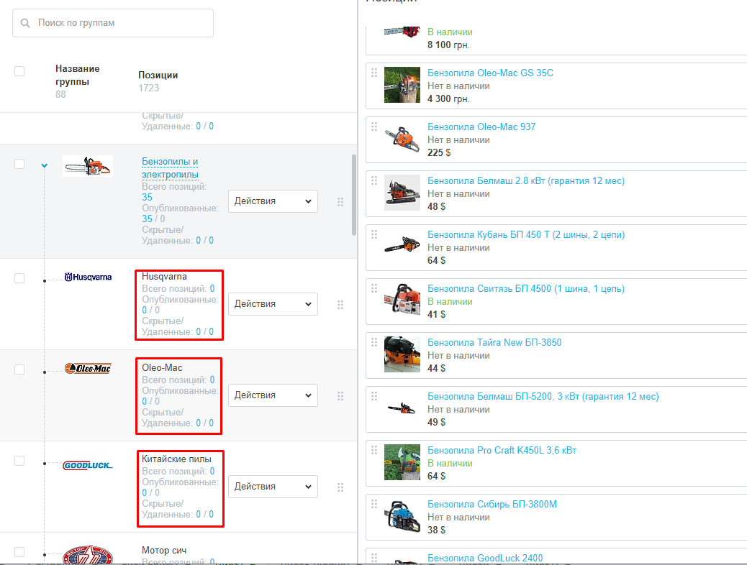Click the search magnifier icon in group search

pyautogui.click(x=25, y=23)
